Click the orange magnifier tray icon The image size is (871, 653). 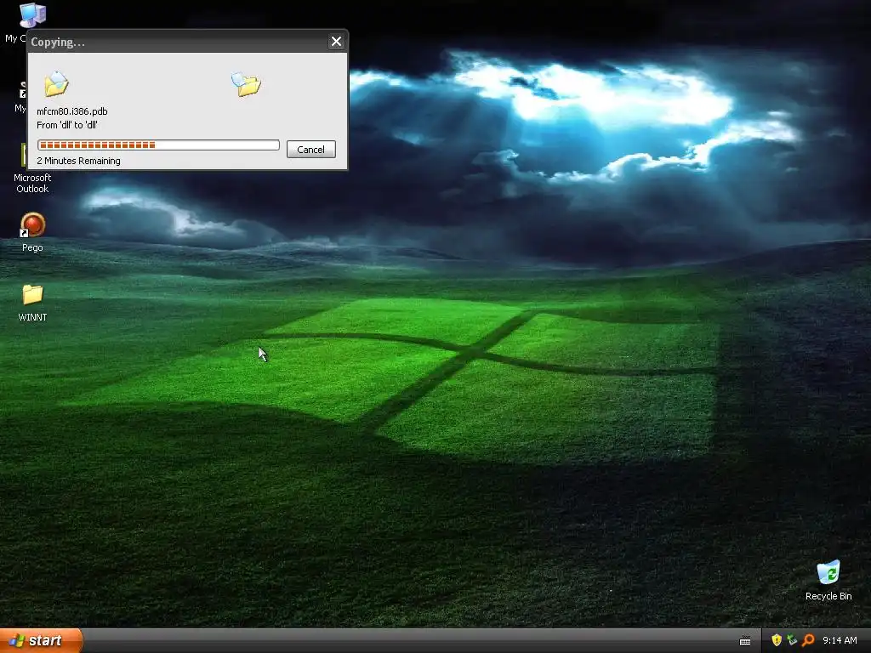coord(808,640)
